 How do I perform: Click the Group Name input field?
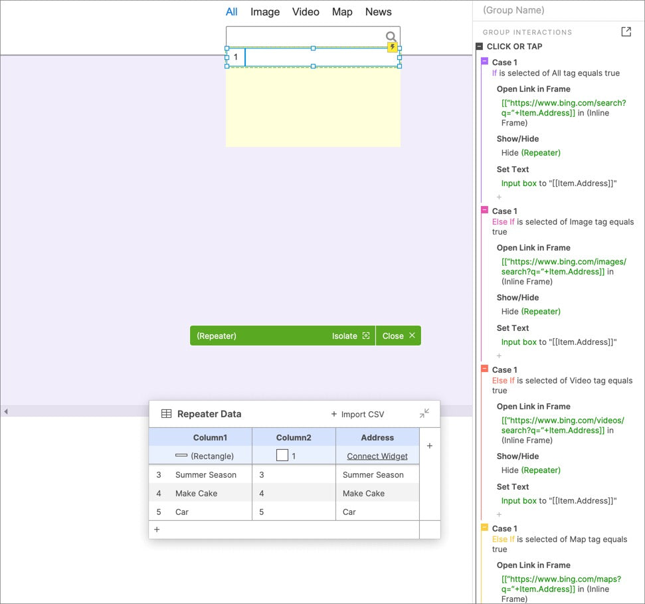[x=559, y=10]
